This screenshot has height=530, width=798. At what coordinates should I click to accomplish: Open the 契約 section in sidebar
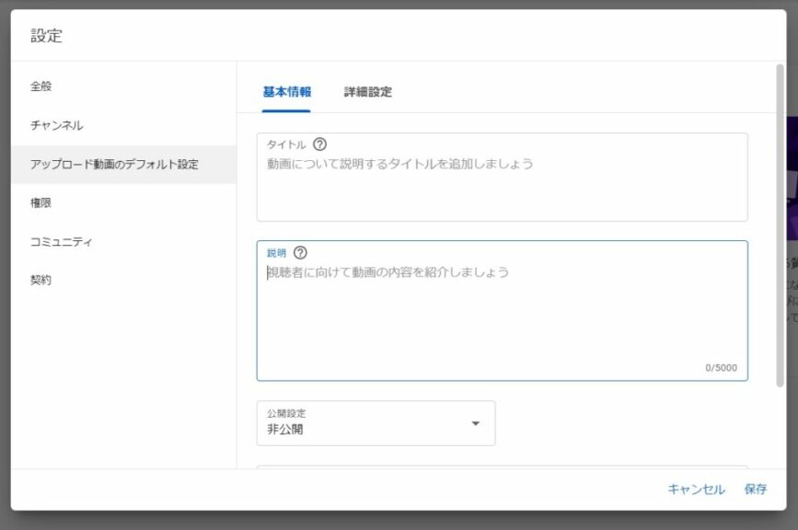(41, 280)
